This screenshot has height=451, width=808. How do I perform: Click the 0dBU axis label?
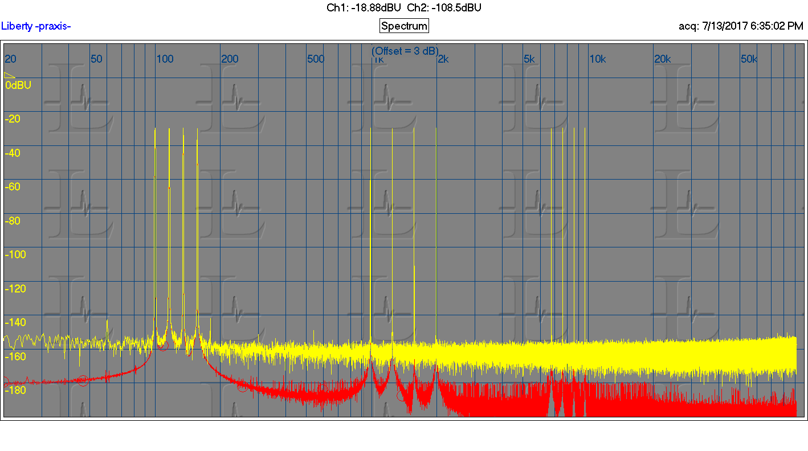coord(18,85)
